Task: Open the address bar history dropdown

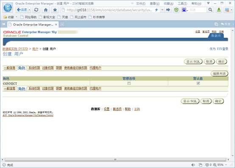Action: [162, 10]
